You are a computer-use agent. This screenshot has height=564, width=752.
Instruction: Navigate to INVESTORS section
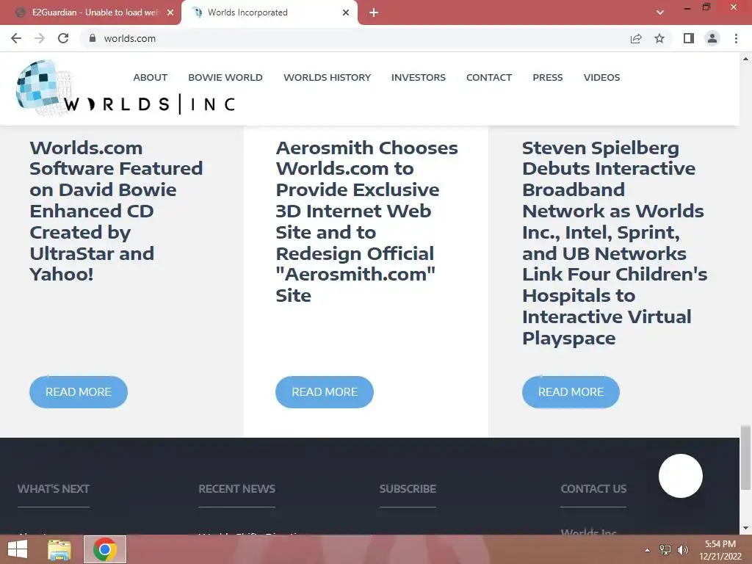tap(418, 77)
